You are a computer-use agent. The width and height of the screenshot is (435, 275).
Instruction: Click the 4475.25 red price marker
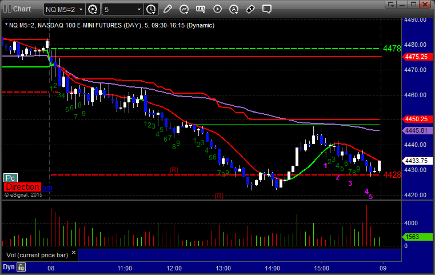pos(417,57)
